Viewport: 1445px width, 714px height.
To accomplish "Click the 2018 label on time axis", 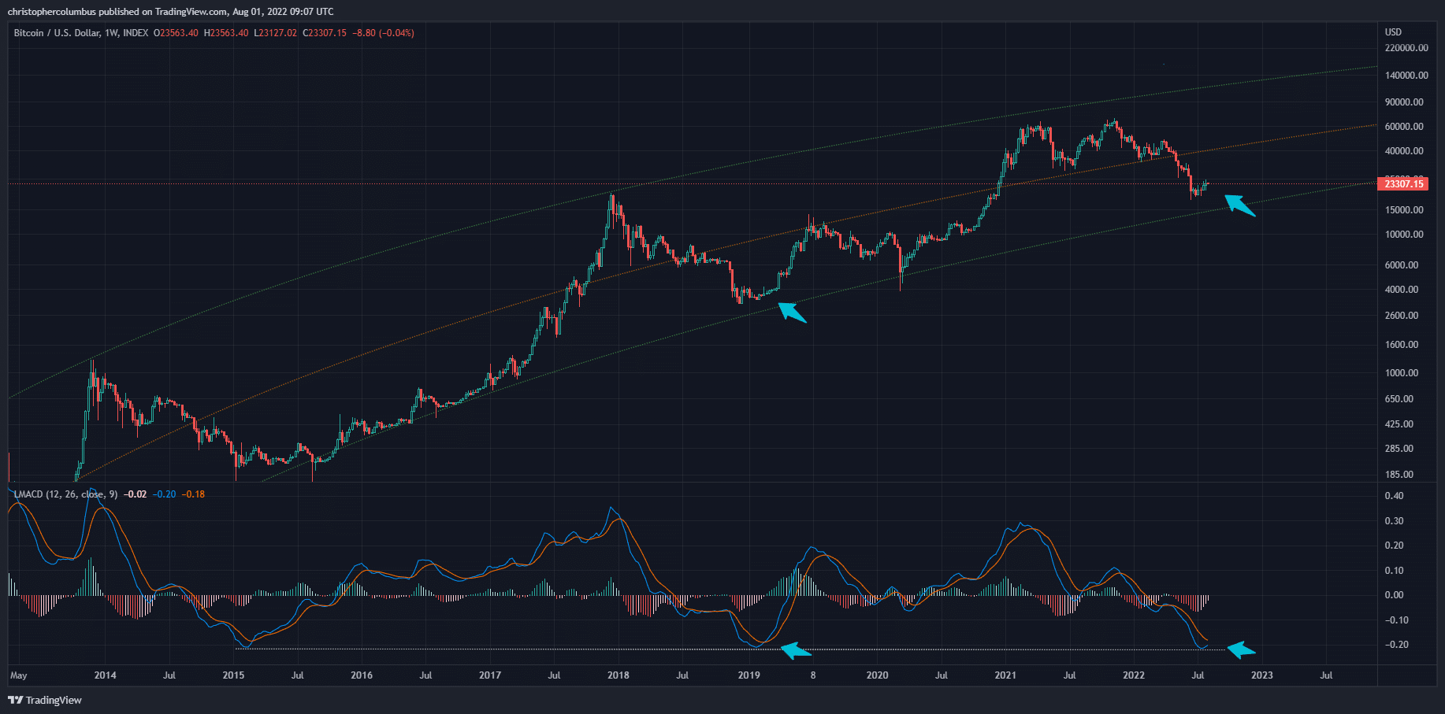I will [x=618, y=675].
